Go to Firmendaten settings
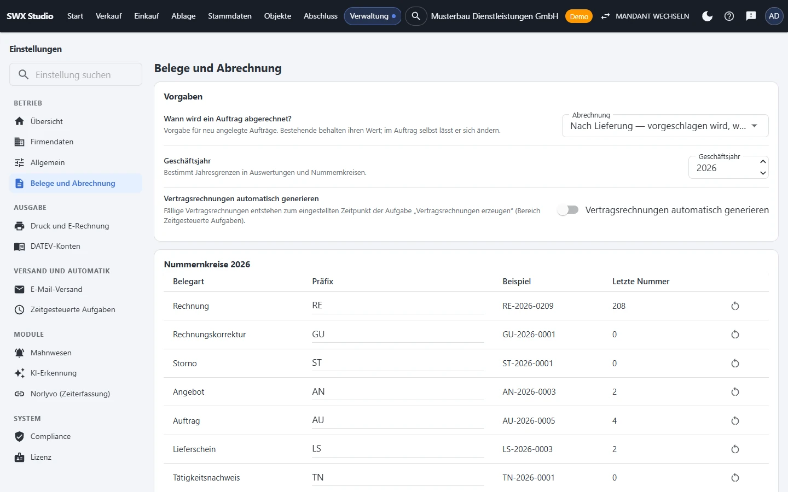Viewport: 788px width, 492px height. point(76,142)
